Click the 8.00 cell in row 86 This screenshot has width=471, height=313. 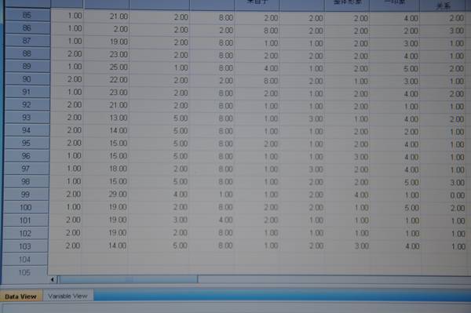257,31
